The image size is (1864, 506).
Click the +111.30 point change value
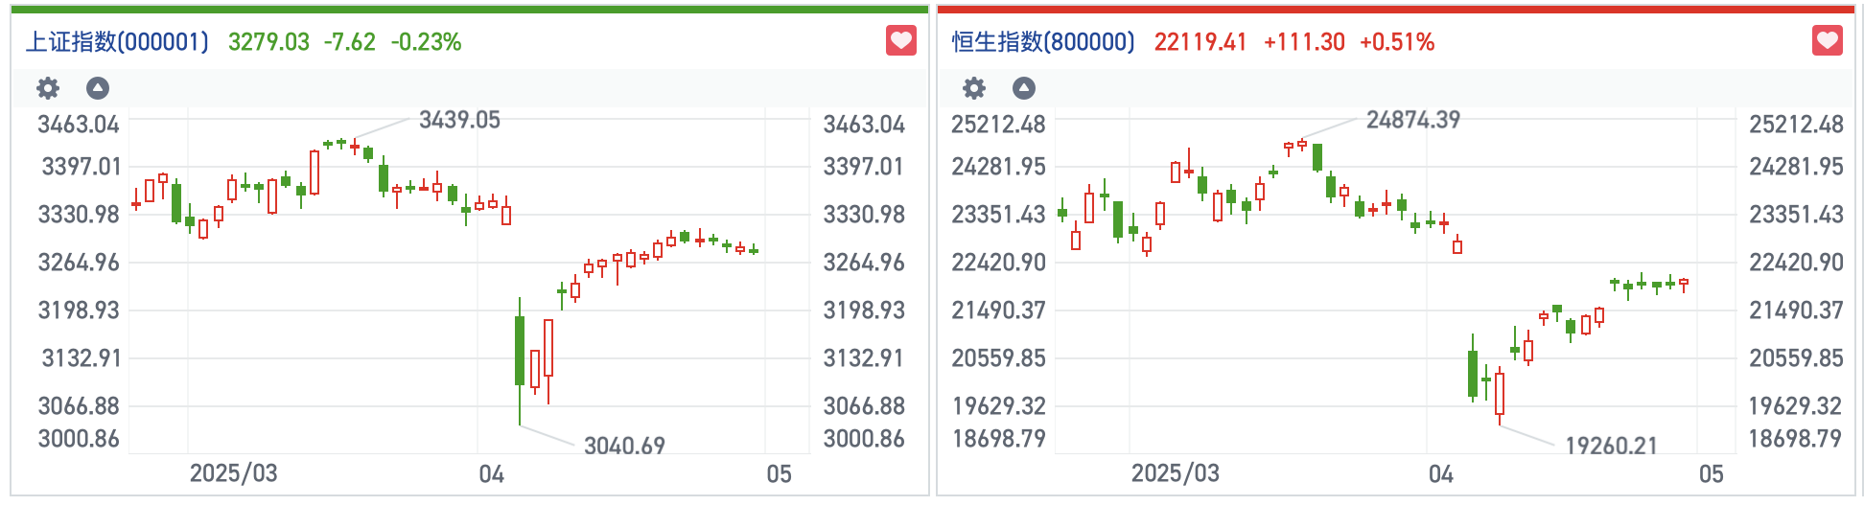[1304, 42]
